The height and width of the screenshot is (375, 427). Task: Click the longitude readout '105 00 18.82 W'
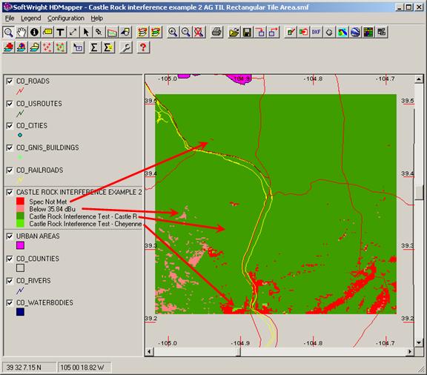click(x=82, y=368)
